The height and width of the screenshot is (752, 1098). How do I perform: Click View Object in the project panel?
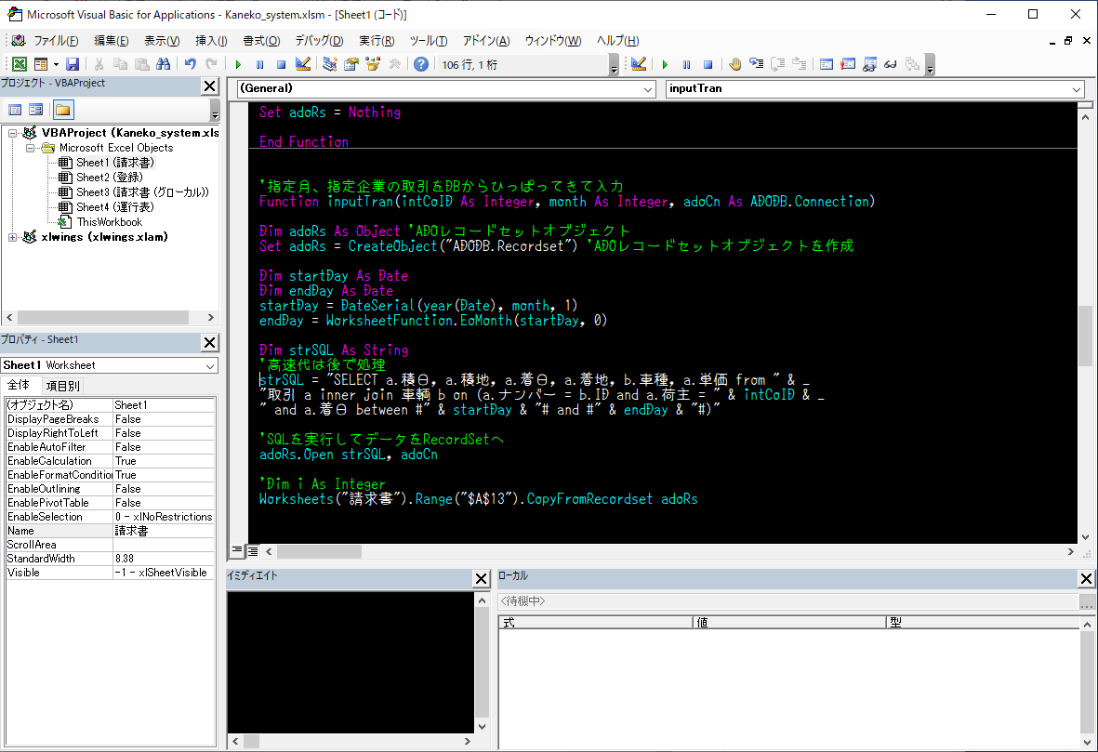coord(35,110)
